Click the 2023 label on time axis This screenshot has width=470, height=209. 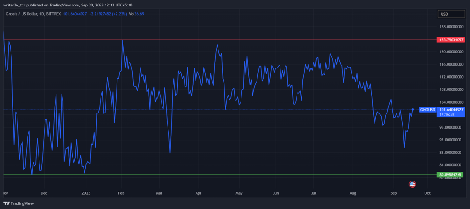(x=86, y=193)
